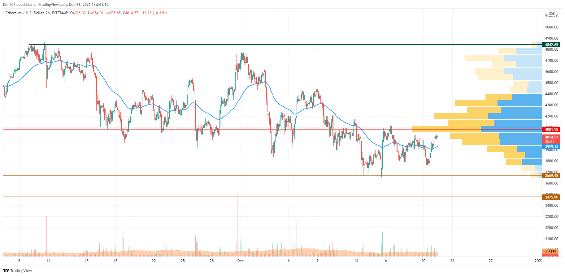Click the change value −13.28 (−0.33%)

pos(154,13)
